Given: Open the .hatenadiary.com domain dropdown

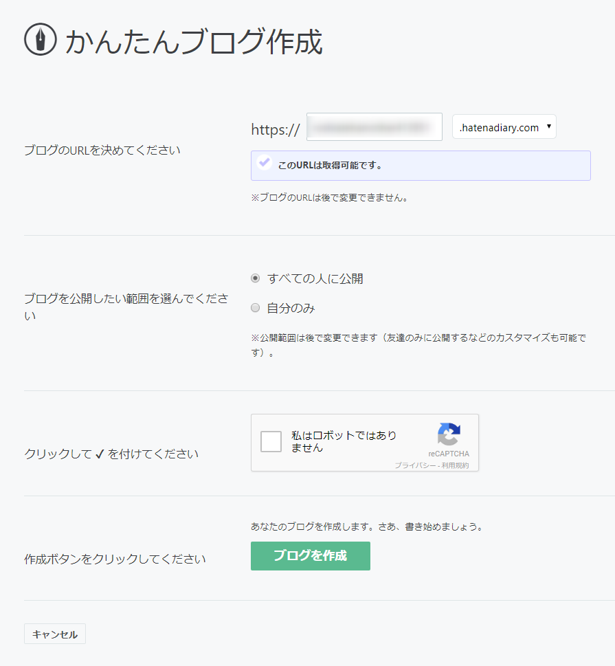Looking at the screenshot, I should pyautogui.click(x=504, y=126).
